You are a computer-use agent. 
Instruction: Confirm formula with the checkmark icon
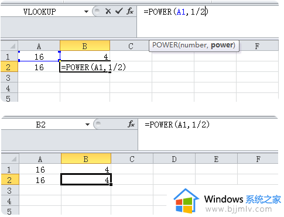pyautogui.click(x=119, y=11)
